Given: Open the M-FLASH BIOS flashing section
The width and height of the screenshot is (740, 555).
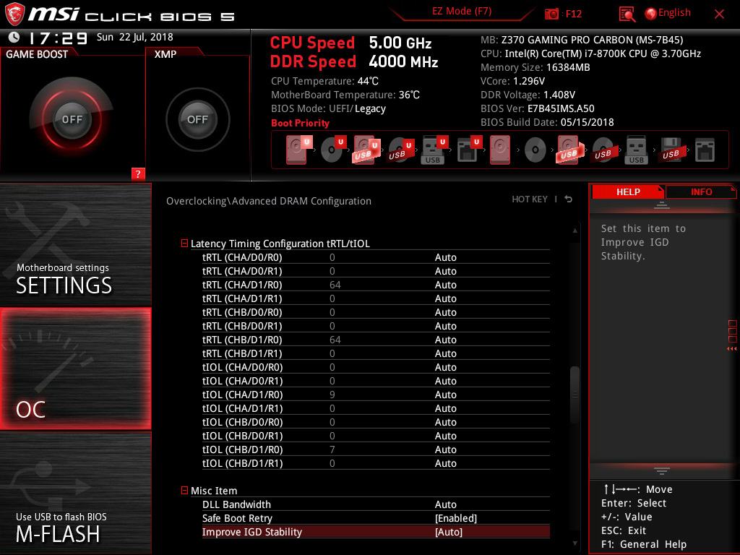Looking at the screenshot, I should (x=75, y=493).
